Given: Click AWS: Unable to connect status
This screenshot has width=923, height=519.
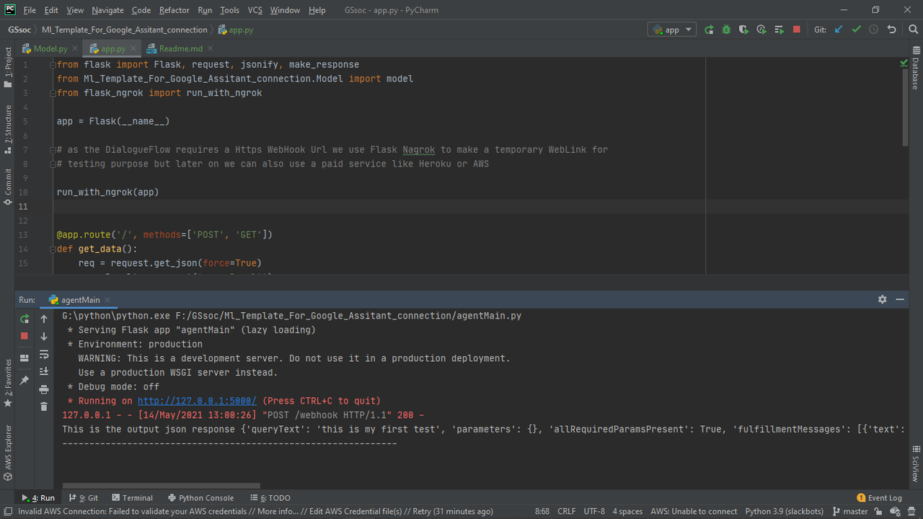Looking at the screenshot, I should coord(694,511).
